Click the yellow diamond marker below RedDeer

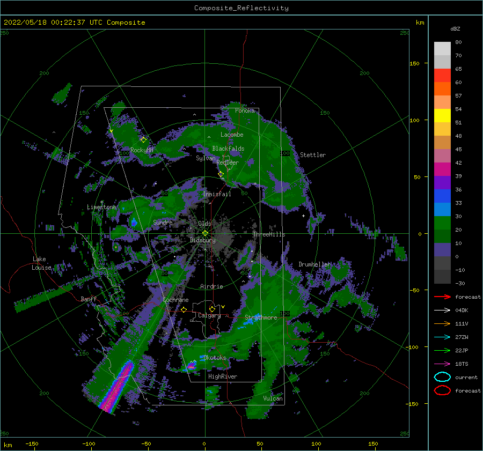221,174
